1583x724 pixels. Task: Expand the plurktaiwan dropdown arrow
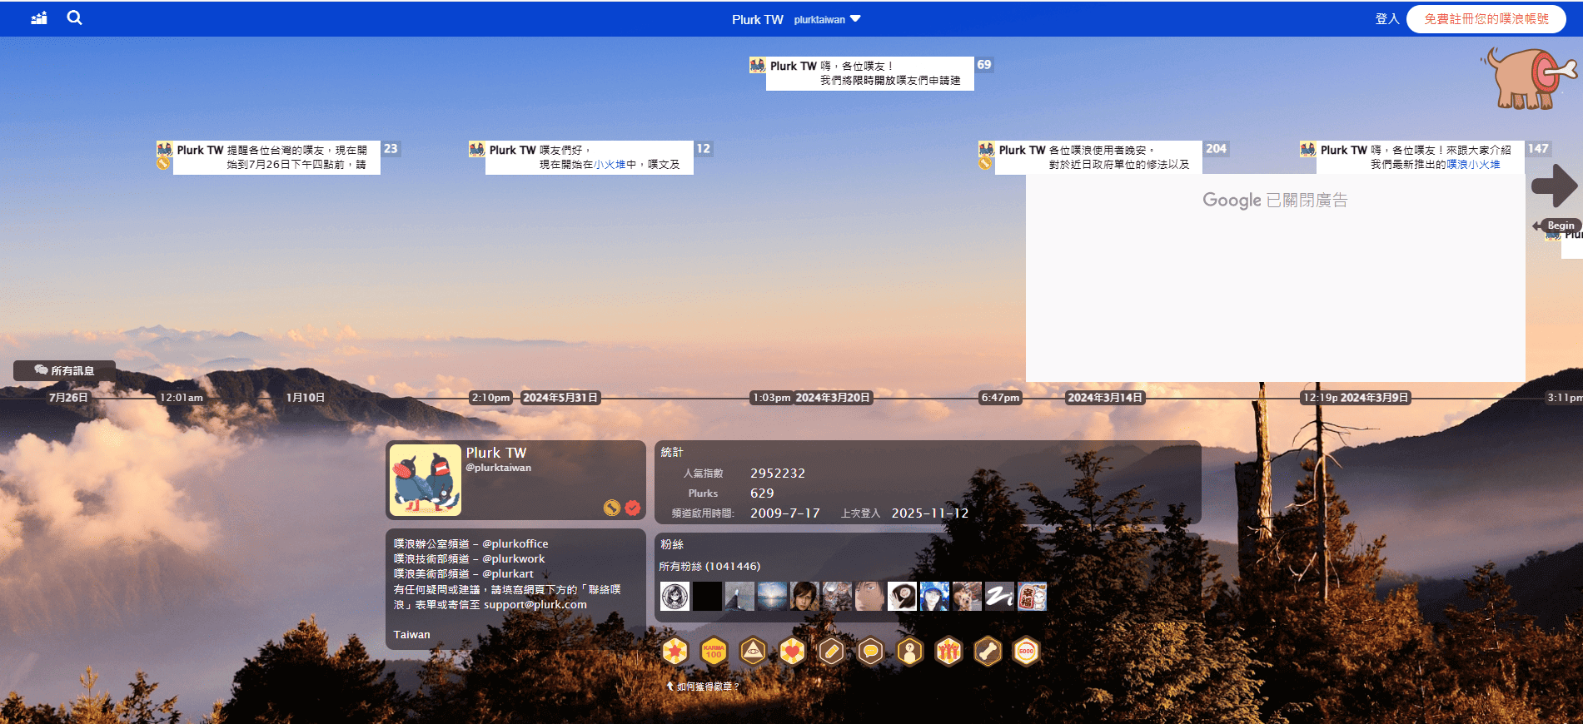[x=855, y=18]
